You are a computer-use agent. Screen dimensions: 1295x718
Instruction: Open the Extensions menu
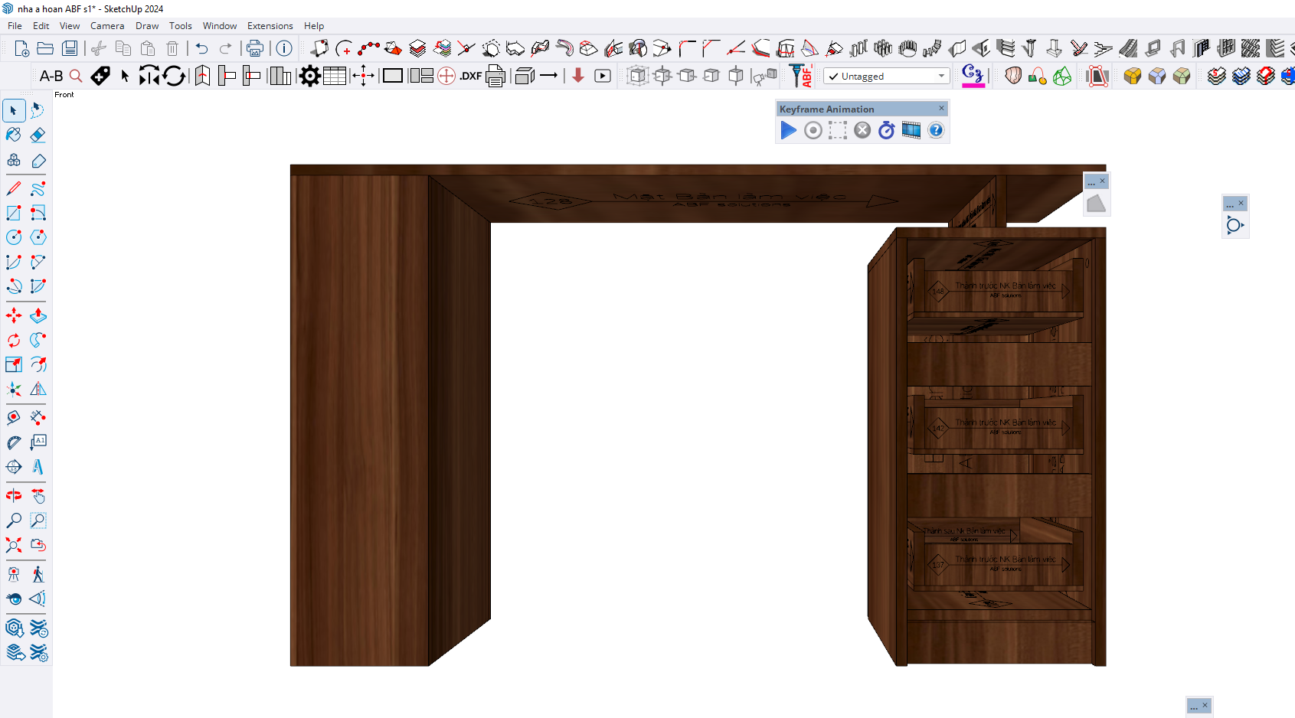click(270, 26)
